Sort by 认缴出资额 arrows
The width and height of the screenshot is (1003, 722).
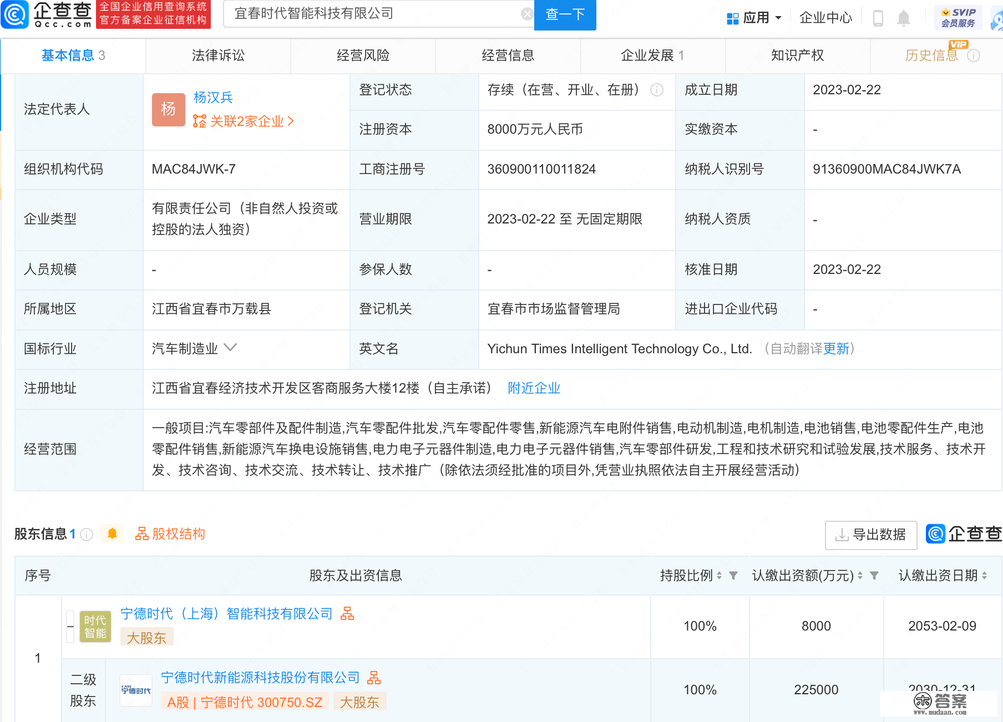point(860,576)
